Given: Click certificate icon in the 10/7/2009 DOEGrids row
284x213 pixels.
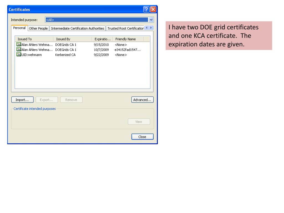Looking at the screenshot, I should (19, 49).
